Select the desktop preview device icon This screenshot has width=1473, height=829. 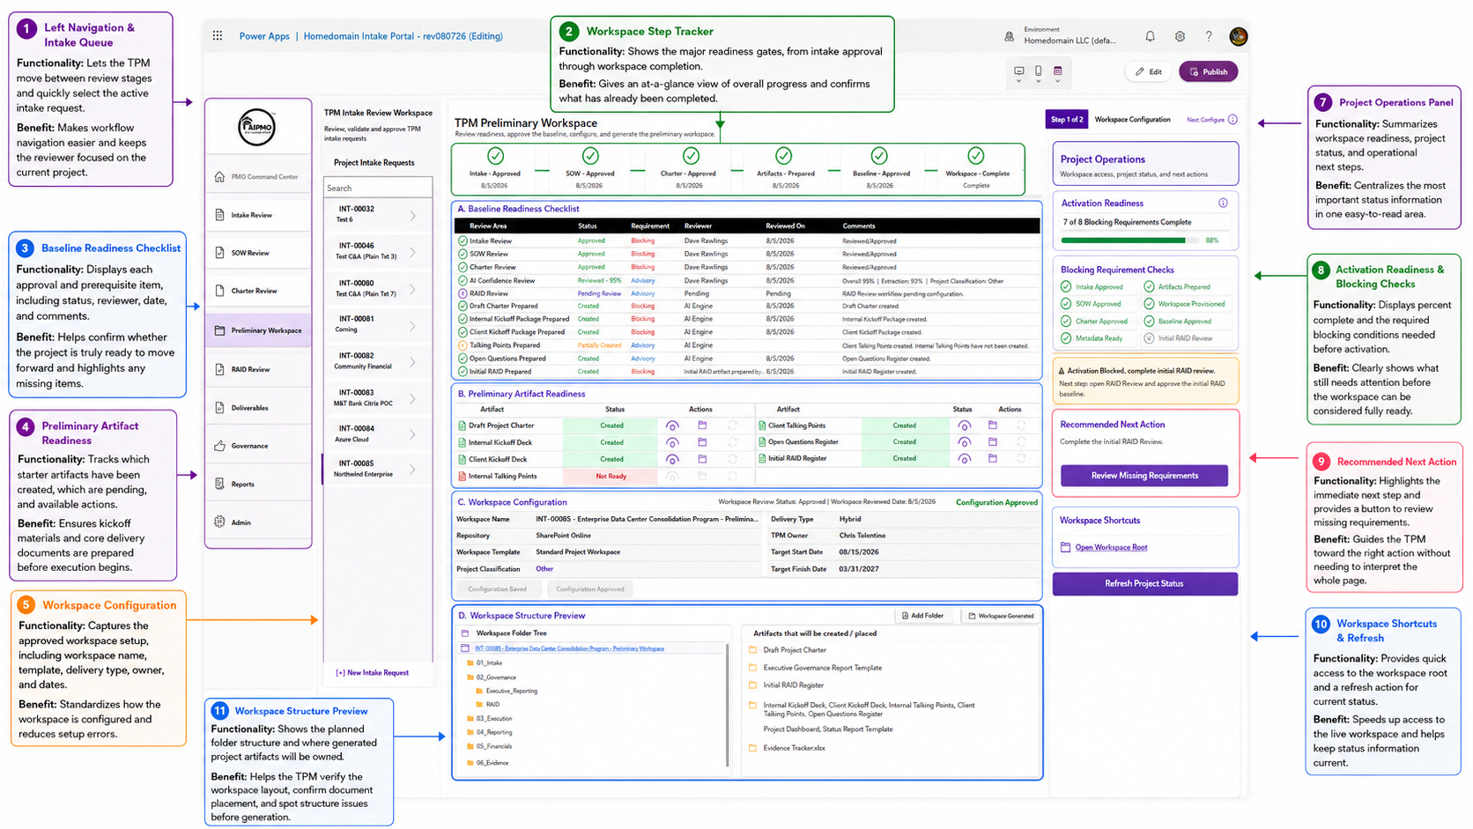click(1019, 70)
